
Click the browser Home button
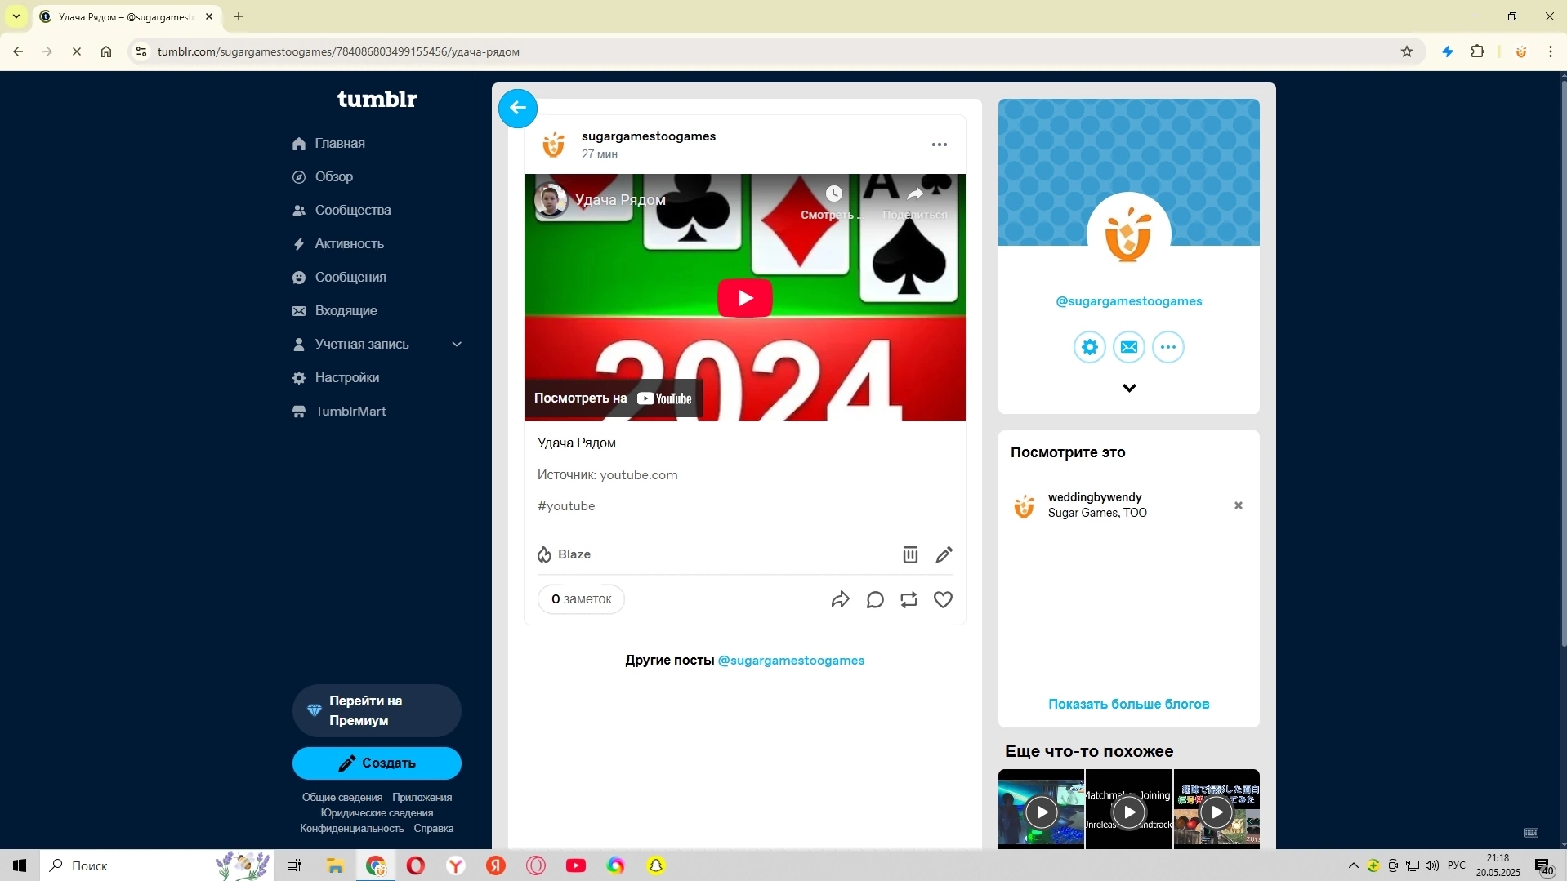(106, 51)
